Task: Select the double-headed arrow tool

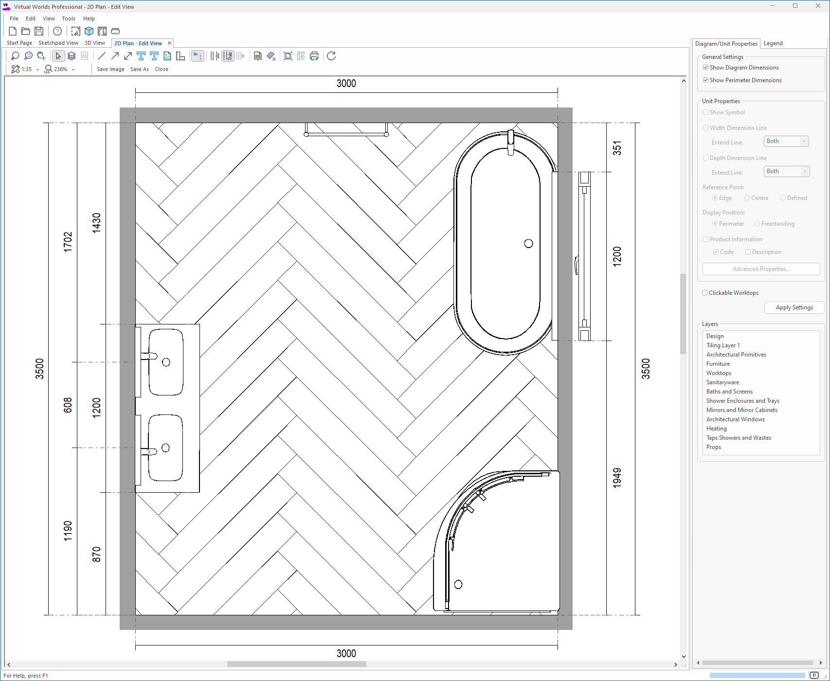Action: (x=128, y=56)
